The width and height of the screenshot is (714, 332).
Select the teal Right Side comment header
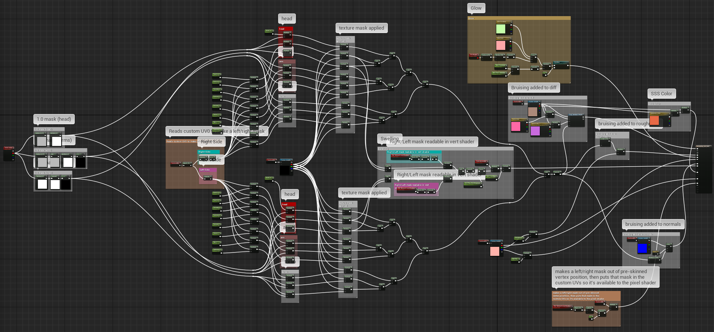click(208, 152)
